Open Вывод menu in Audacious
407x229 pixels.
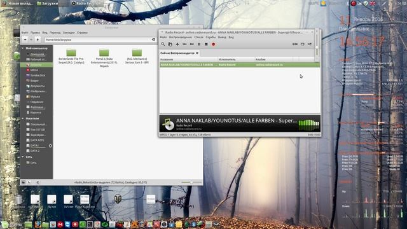point(222,37)
